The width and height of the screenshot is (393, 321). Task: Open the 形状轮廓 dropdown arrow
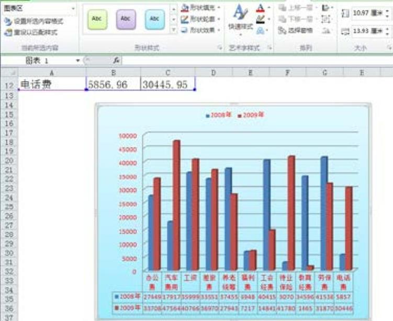tap(219, 19)
